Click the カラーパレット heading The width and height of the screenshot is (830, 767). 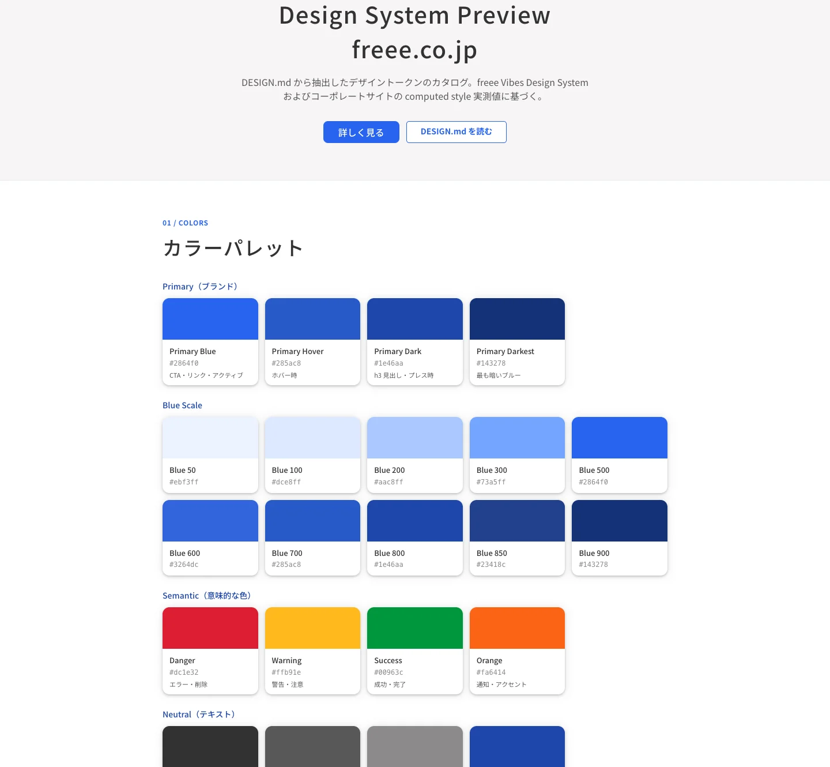tap(233, 248)
